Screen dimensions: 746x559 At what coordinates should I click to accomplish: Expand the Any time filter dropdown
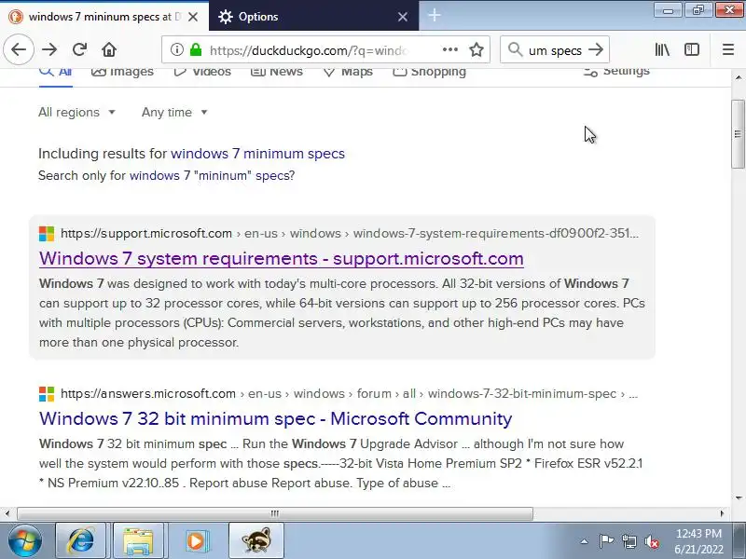click(174, 112)
